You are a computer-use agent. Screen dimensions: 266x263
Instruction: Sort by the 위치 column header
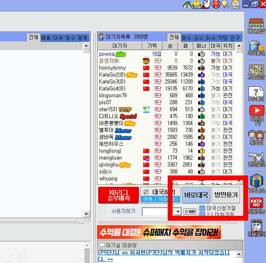pos(228,46)
